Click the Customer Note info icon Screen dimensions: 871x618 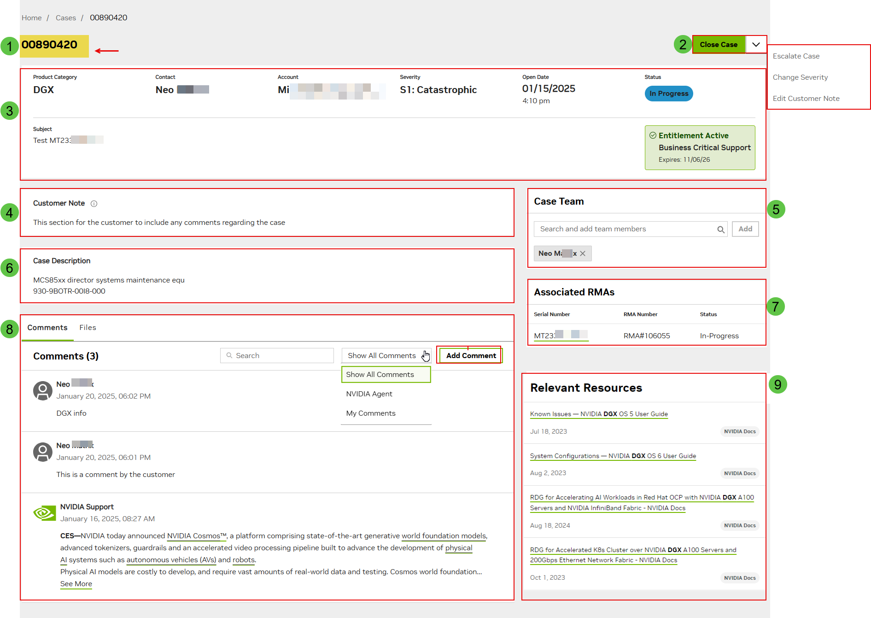point(94,204)
